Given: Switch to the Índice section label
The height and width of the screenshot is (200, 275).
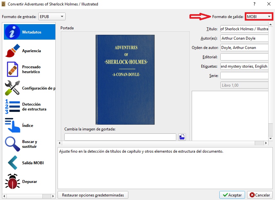Looking at the screenshot, I should tap(28, 125).
